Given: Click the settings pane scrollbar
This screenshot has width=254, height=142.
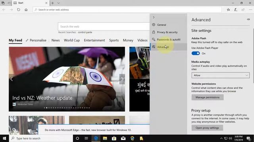Looking at the screenshot, I should point(253,56).
